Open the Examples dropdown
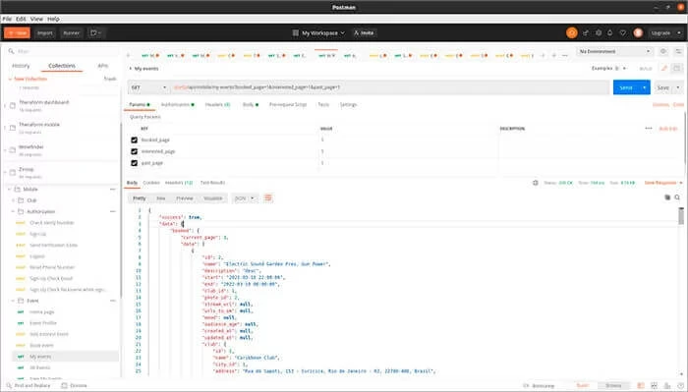This screenshot has height=392, width=688. [609, 69]
